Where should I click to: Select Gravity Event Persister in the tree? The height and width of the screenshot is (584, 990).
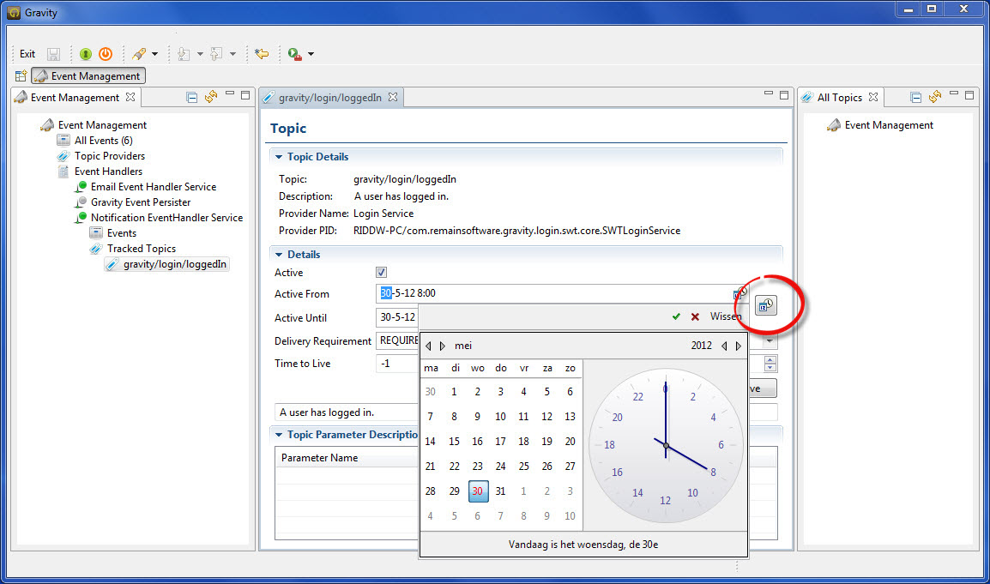(x=141, y=202)
